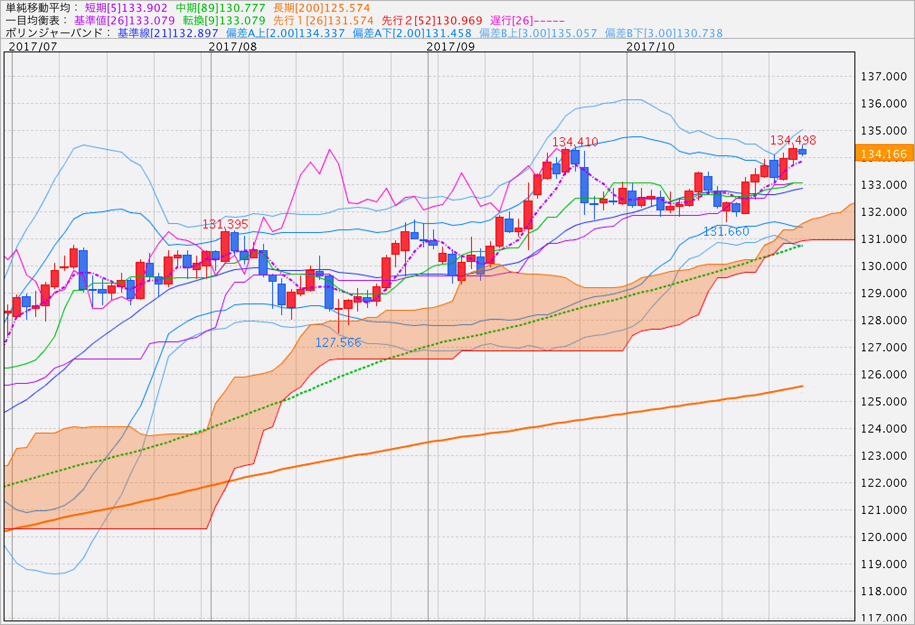The width and height of the screenshot is (915, 625).
Task: Click the 130.000 price axis label
Action: pos(884,266)
